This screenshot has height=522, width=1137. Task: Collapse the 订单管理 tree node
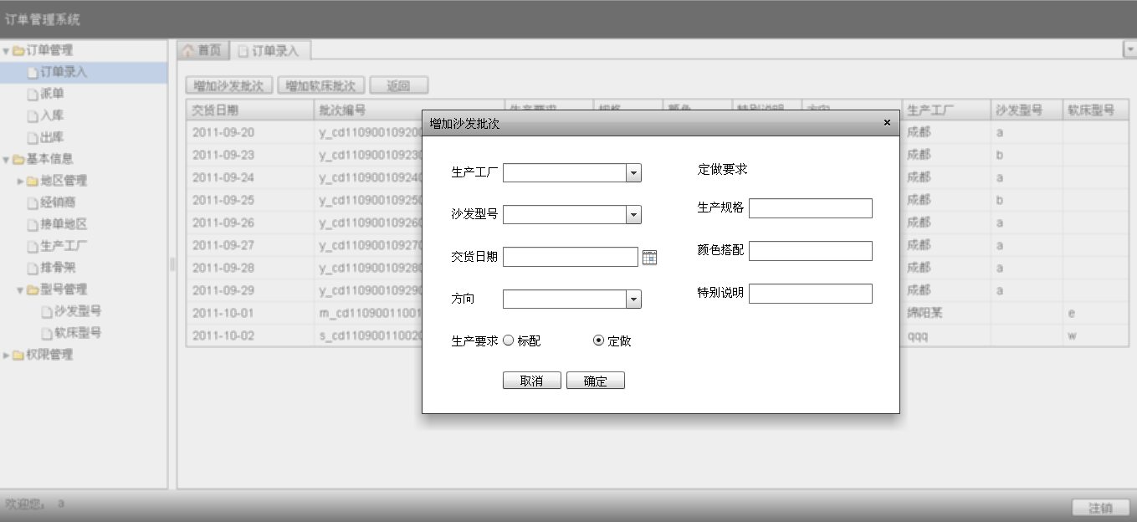[7, 51]
